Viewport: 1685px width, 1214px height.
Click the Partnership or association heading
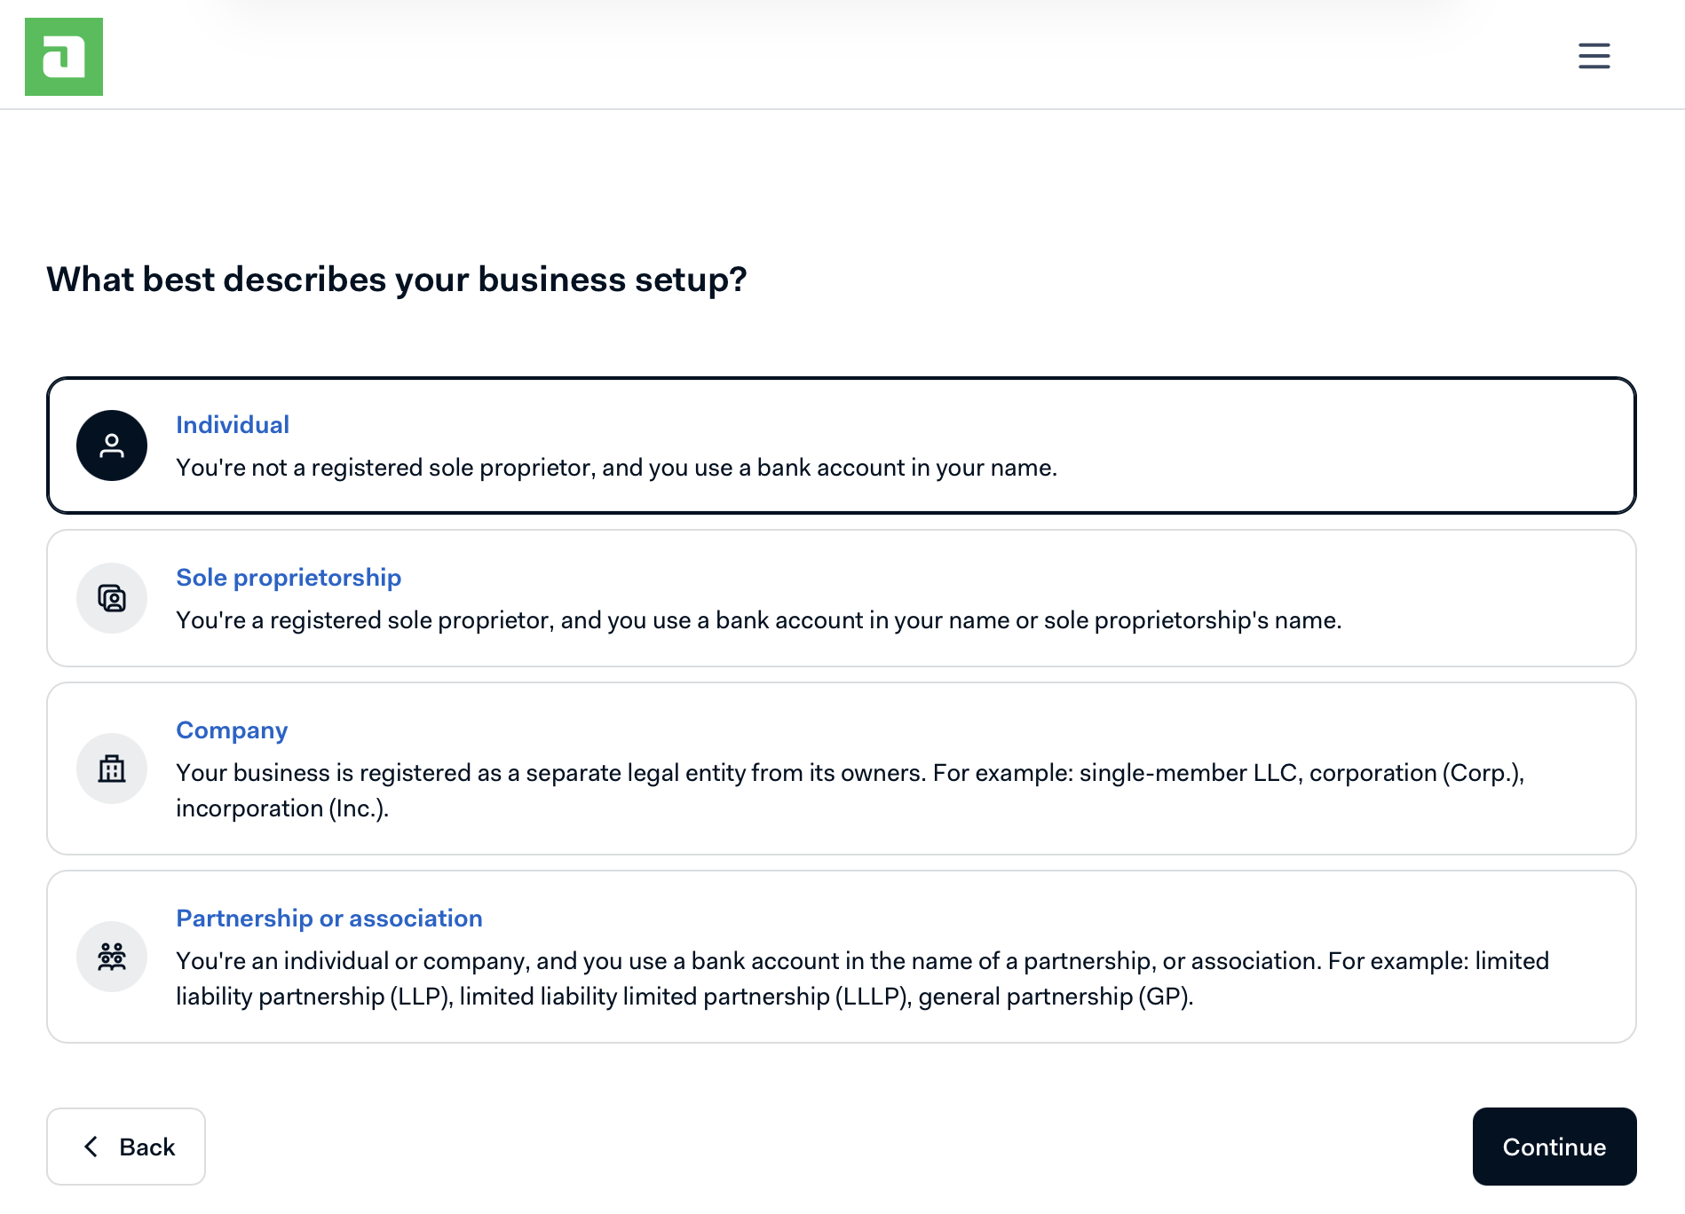329,918
